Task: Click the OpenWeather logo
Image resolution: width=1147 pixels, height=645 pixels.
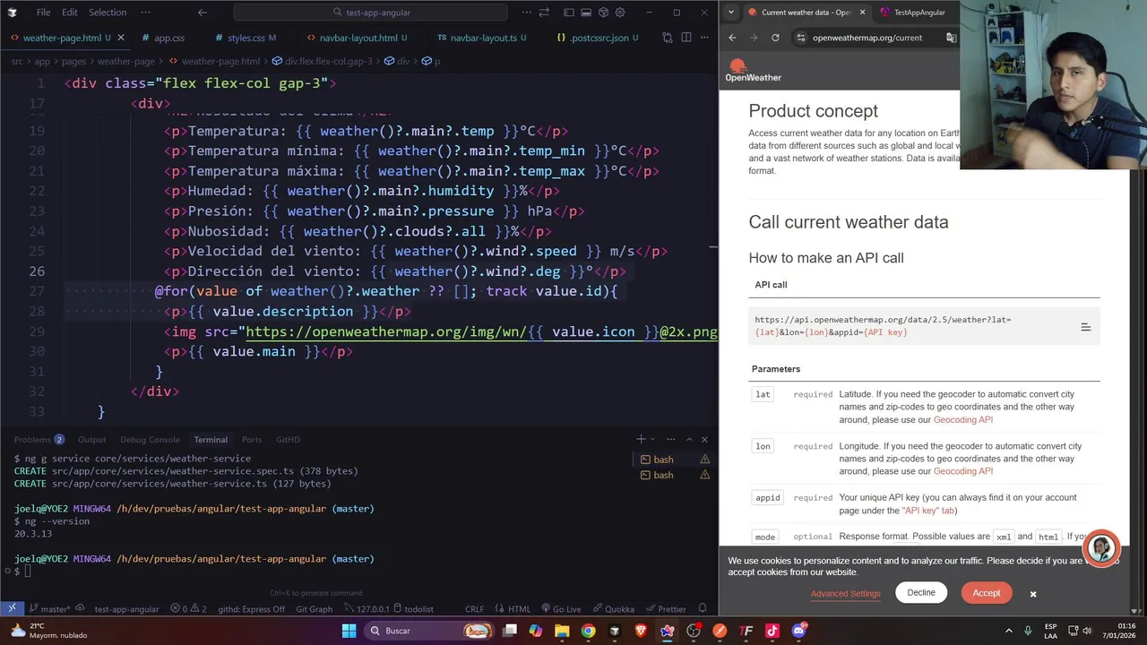Action: (753, 71)
